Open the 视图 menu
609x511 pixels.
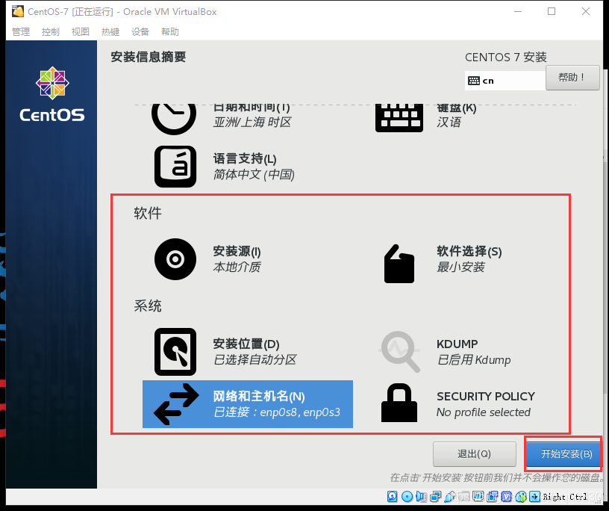81,31
